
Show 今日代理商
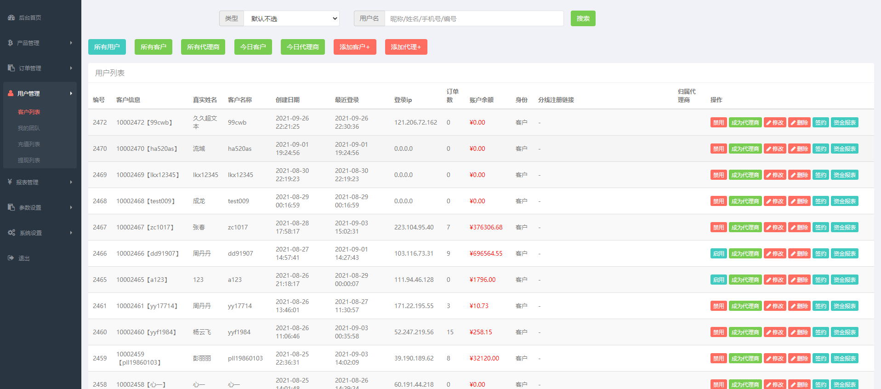click(303, 47)
